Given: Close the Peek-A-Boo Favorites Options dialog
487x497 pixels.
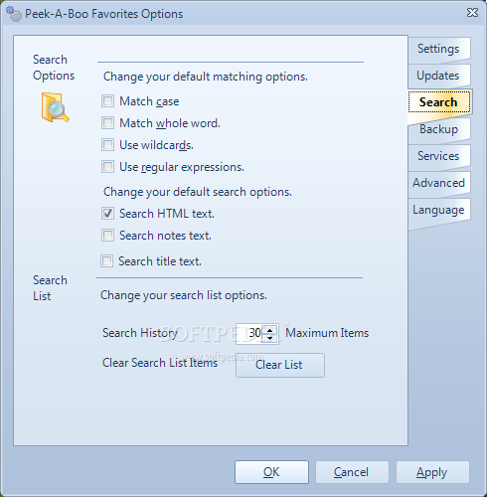Looking at the screenshot, I should click(x=472, y=13).
